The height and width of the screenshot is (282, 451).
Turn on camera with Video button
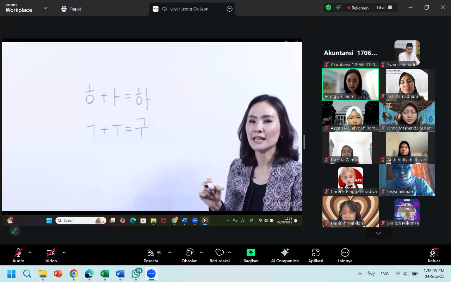(x=51, y=252)
